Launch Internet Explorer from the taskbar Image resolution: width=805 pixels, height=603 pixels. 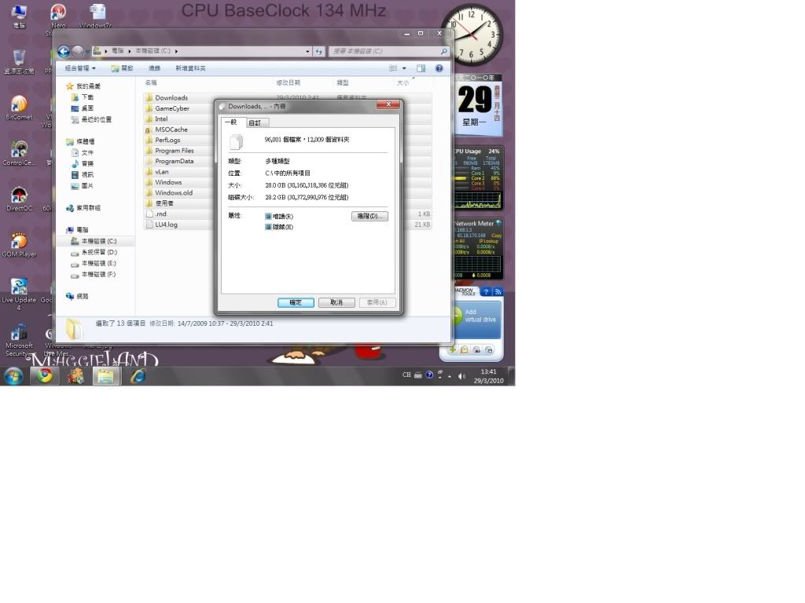point(138,376)
